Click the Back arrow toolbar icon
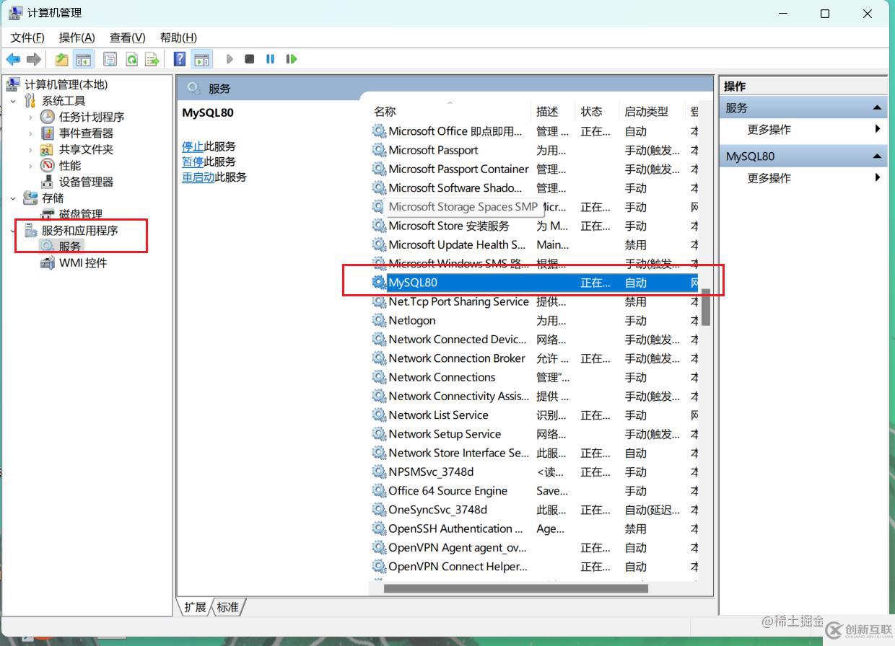The height and width of the screenshot is (646, 895). click(13, 59)
